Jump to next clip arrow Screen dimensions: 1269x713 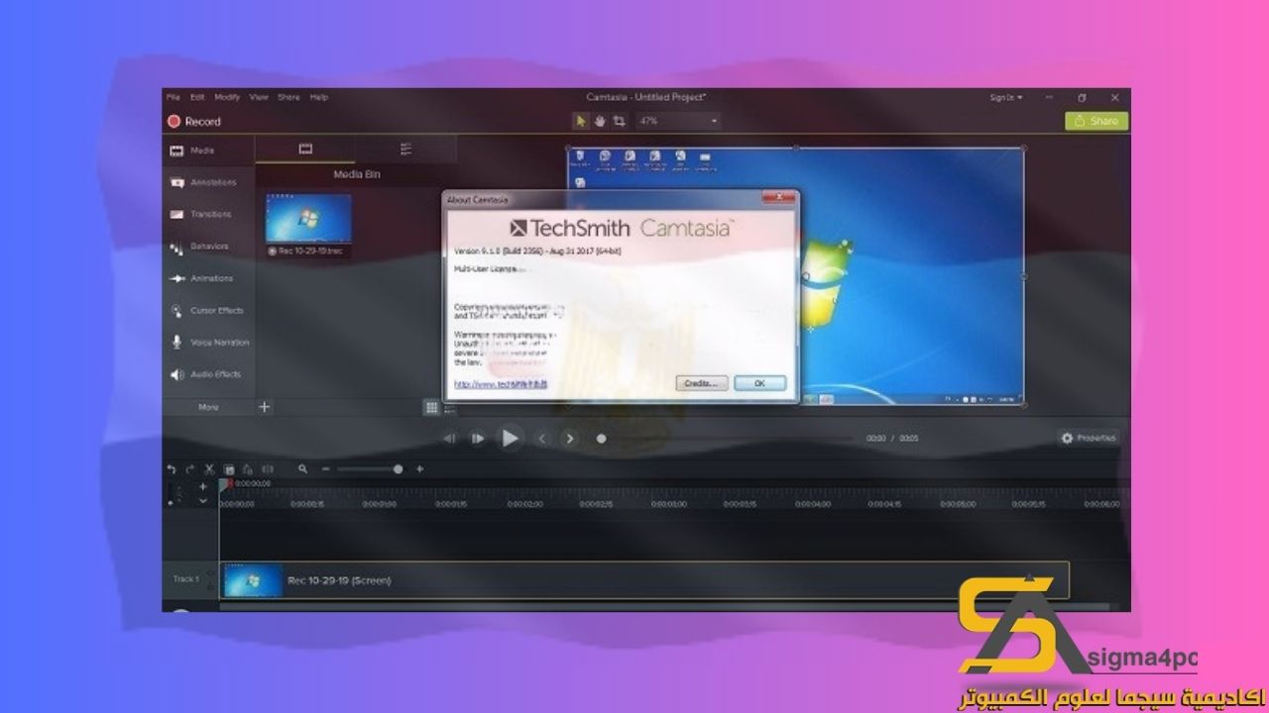click(x=570, y=438)
